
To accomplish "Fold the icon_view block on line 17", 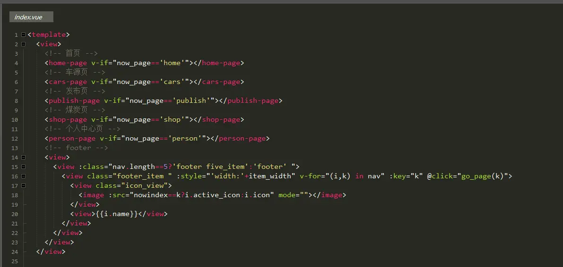I will click(x=23, y=186).
